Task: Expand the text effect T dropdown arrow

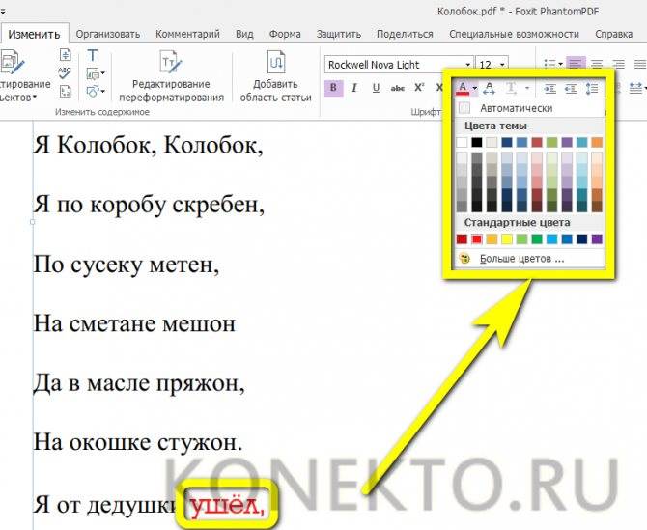Action: tap(527, 88)
